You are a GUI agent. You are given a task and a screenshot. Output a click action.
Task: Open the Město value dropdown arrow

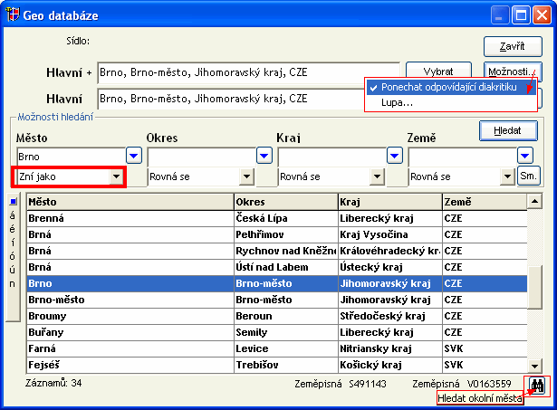[134, 156]
